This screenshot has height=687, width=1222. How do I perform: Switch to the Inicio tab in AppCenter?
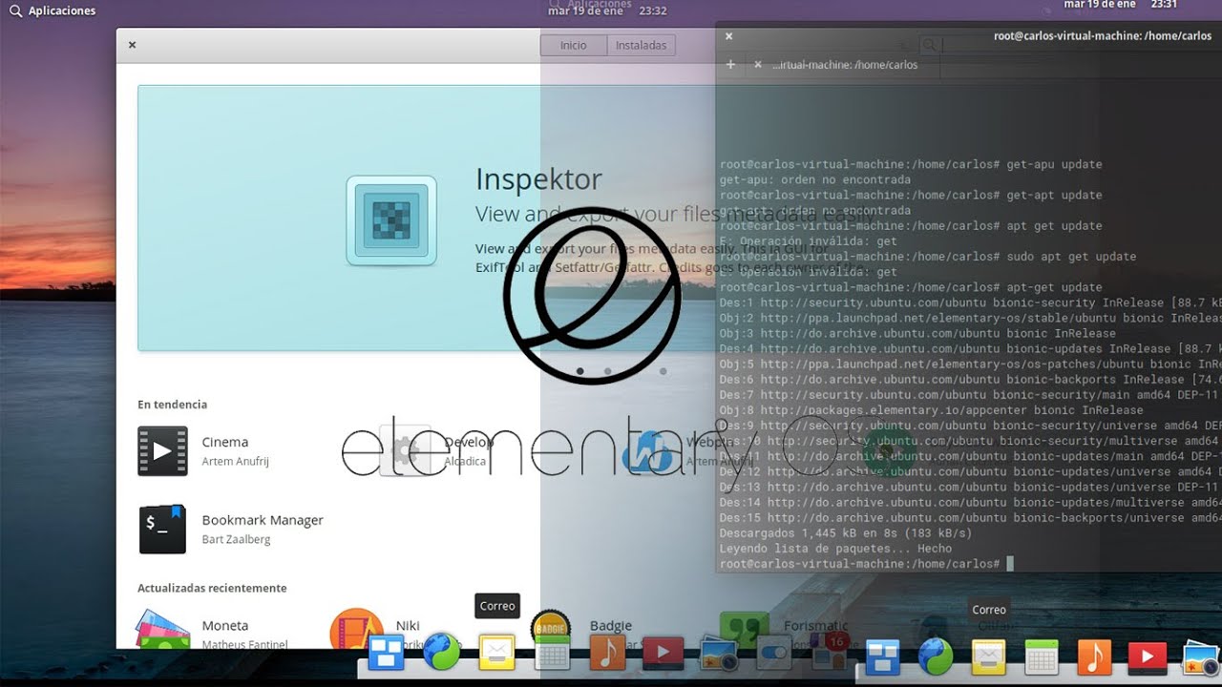(x=574, y=45)
